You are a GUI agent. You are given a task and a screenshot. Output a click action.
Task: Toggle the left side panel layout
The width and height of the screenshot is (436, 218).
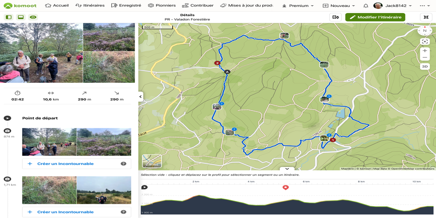point(9,18)
